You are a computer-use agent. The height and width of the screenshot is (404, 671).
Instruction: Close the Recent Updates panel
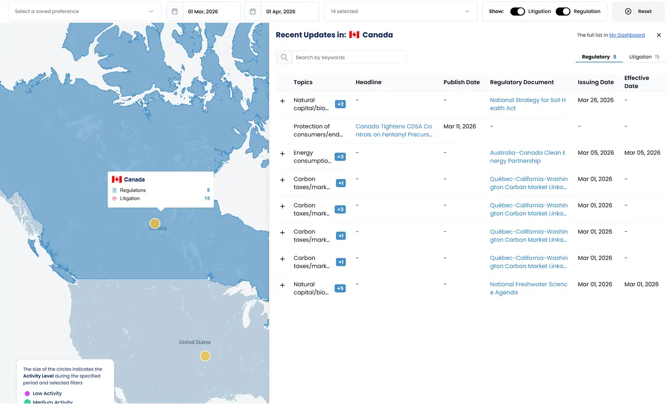tap(659, 35)
